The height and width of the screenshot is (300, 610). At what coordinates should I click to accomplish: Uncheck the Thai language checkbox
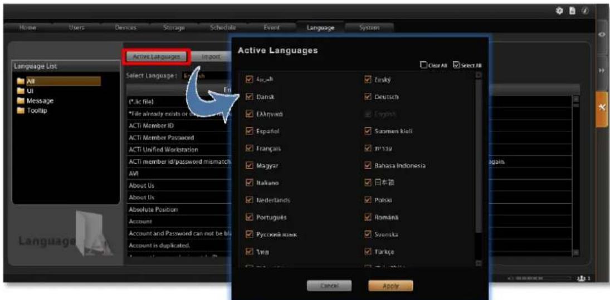[x=250, y=252]
